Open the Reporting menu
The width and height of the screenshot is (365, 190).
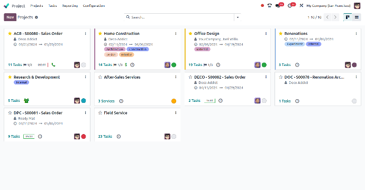coord(70,6)
